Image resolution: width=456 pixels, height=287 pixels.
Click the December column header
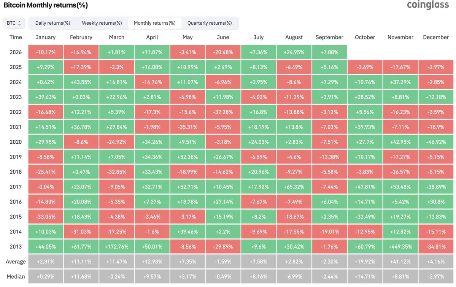[435, 37]
